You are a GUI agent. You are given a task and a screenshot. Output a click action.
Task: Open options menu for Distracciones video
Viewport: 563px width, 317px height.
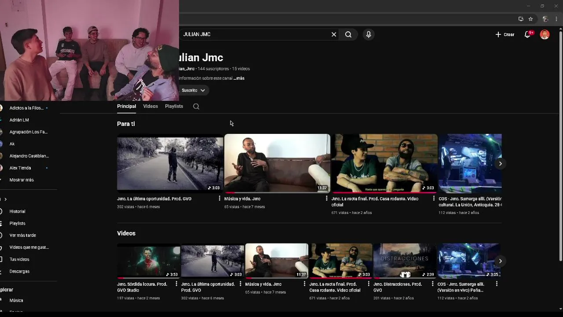tap(433, 284)
